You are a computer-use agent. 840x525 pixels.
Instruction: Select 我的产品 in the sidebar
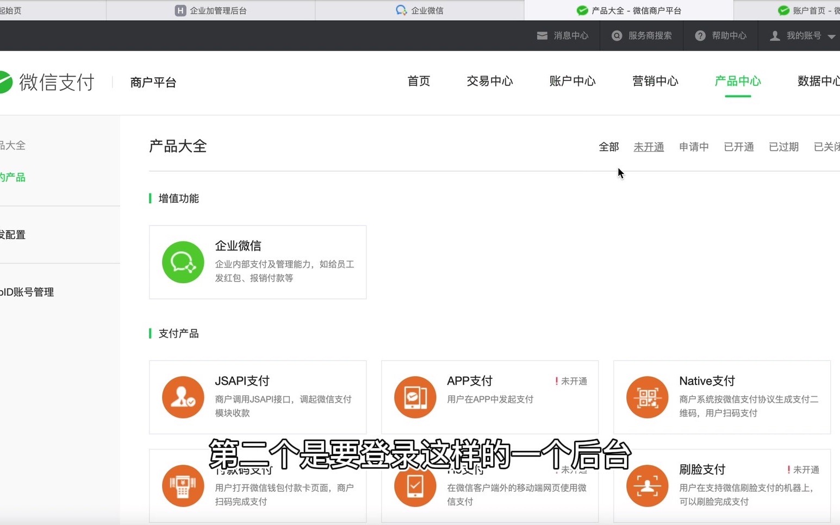(13, 177)
